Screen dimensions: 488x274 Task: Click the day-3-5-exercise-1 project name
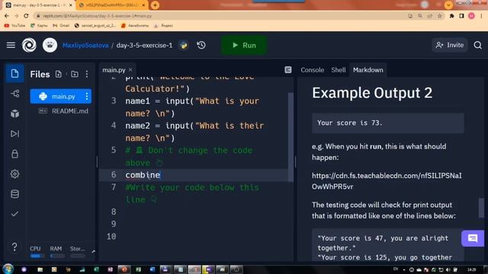click(x=144, y=46)
